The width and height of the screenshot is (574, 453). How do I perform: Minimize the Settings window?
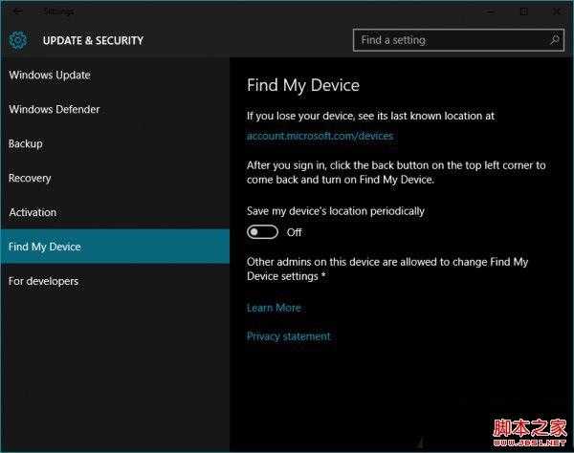490,11
